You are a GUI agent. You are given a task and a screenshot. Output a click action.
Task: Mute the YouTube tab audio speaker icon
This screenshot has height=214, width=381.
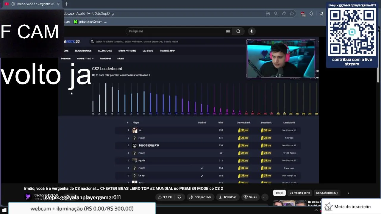(13, 4)
